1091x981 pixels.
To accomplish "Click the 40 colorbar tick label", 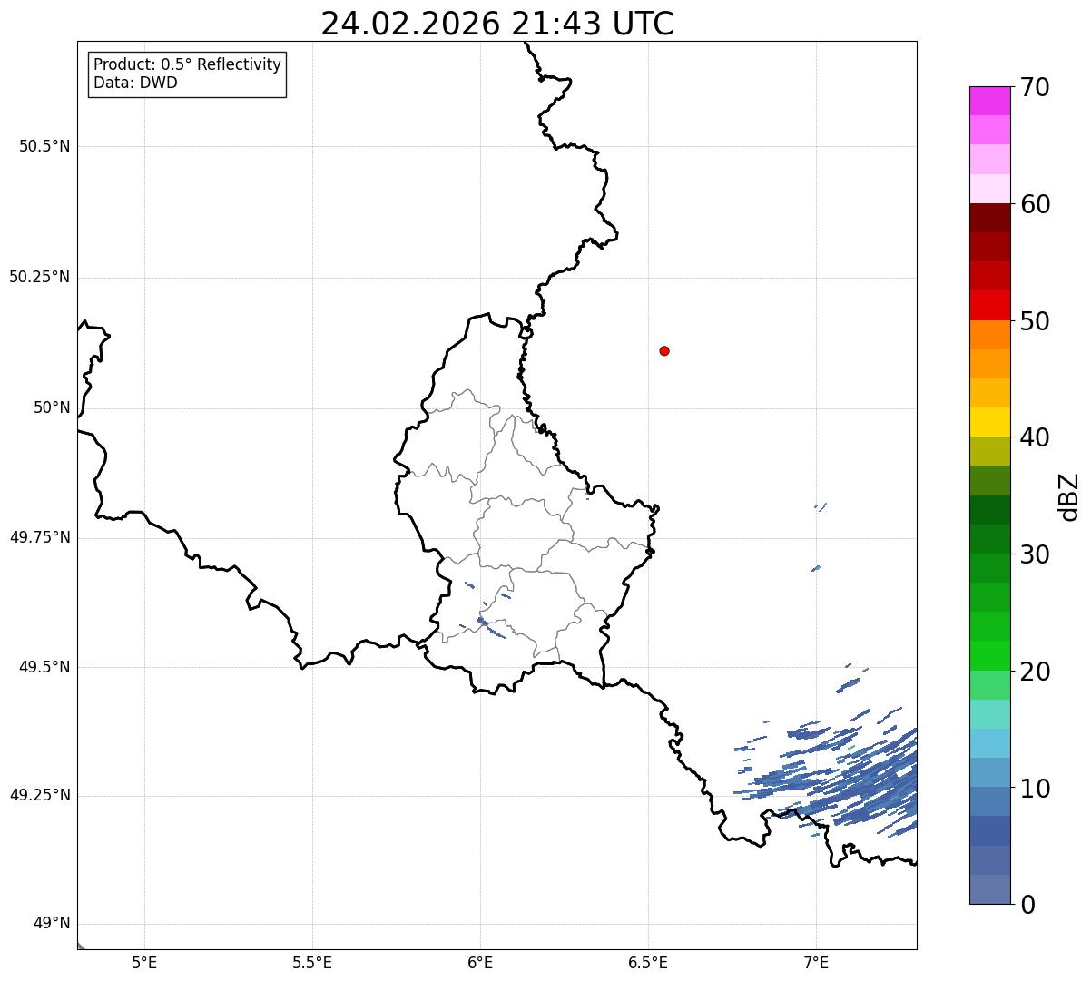I will click(x=1035, y=437).
